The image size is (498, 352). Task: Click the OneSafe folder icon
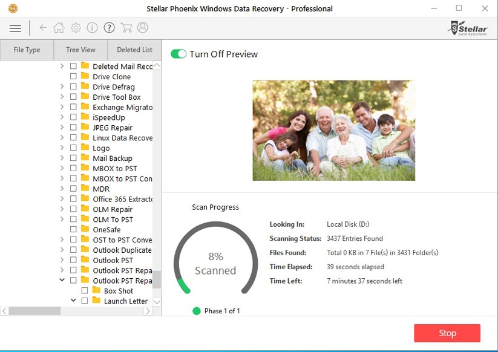coord(85,229)
